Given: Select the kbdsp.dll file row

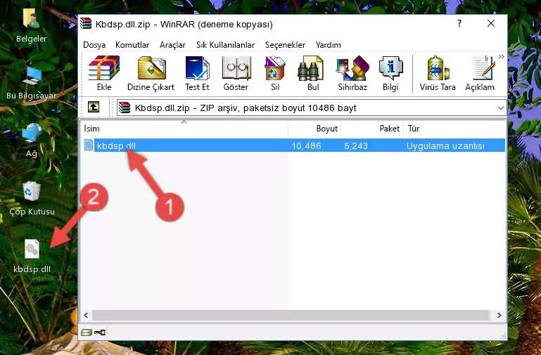Looking at the screenshot, I should coord(294,146).
